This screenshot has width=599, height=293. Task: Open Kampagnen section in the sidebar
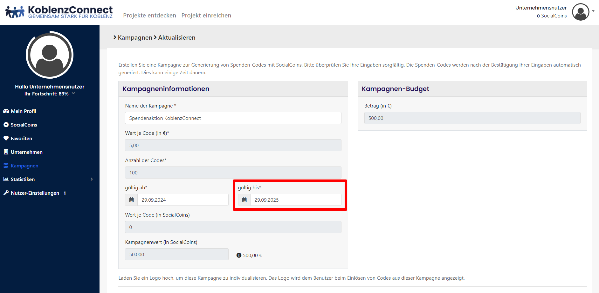coord(24,166)
